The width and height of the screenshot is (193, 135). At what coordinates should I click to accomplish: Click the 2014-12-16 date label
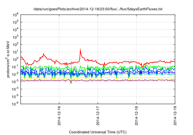coord(59,116)
